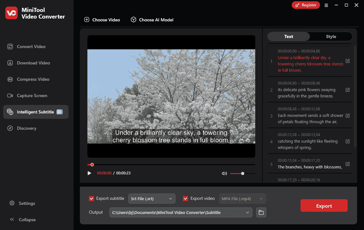Image resolution: width=364 pixels, height=230 pixels.
Task: Open the Output path dropdown
Action: 181,212
